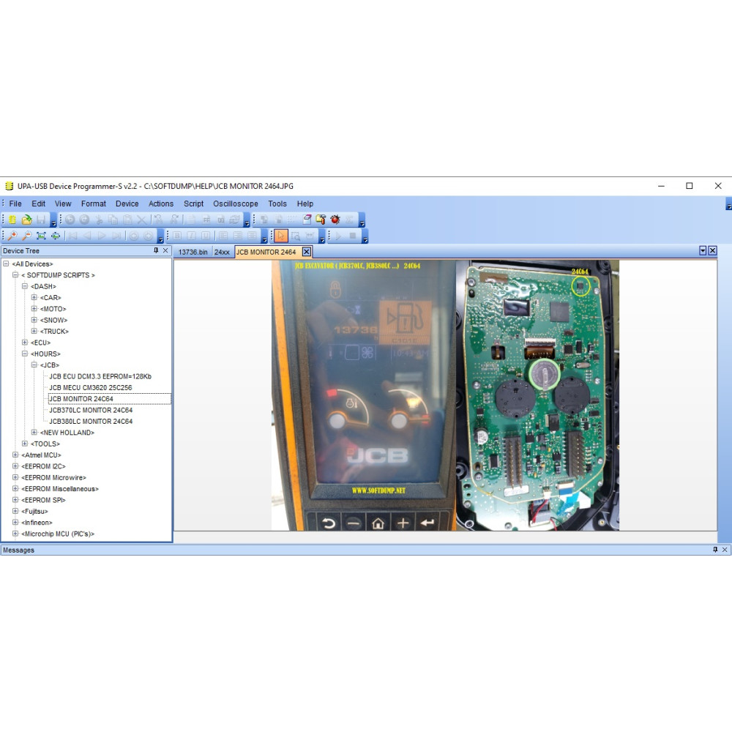
Task: Select the EEPROM Microwire tree node
Action: click(x=53, y=477)
